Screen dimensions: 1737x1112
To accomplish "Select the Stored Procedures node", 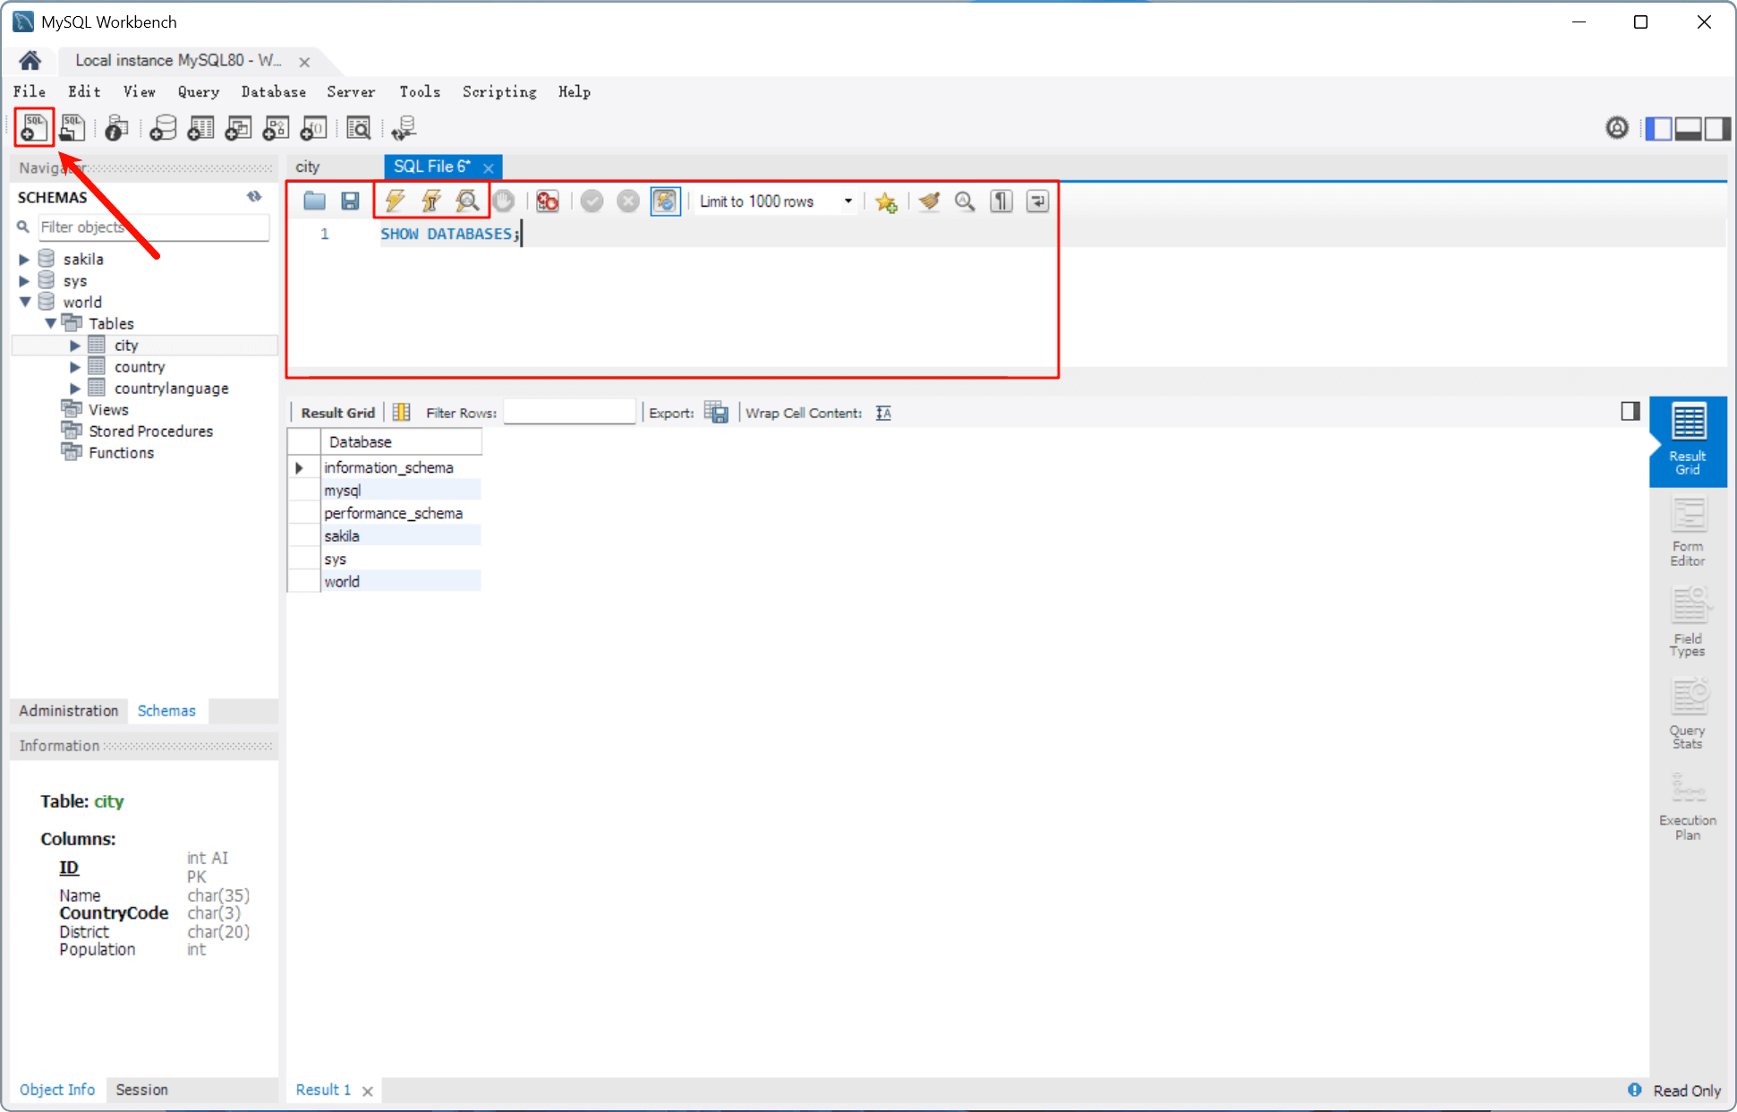I will pyautogui.click(x=150, y=432).
